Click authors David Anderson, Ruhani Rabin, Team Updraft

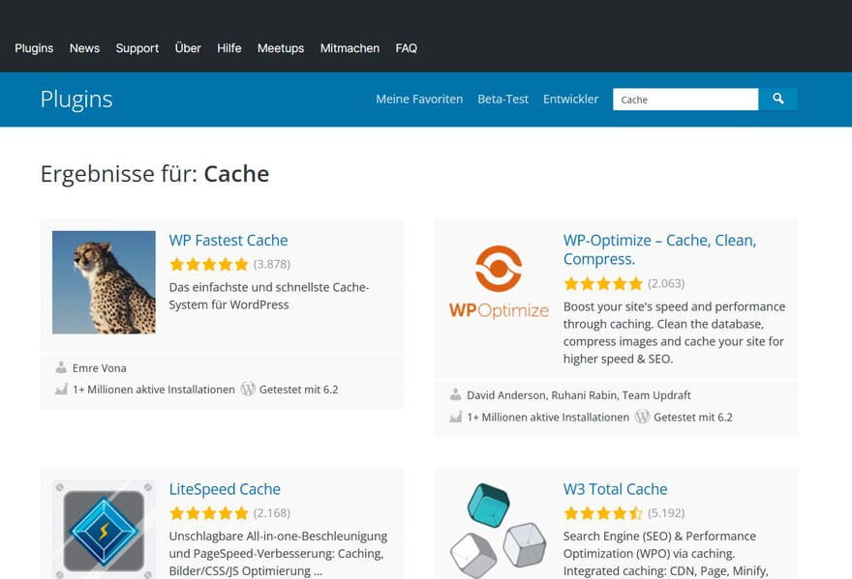579,395
